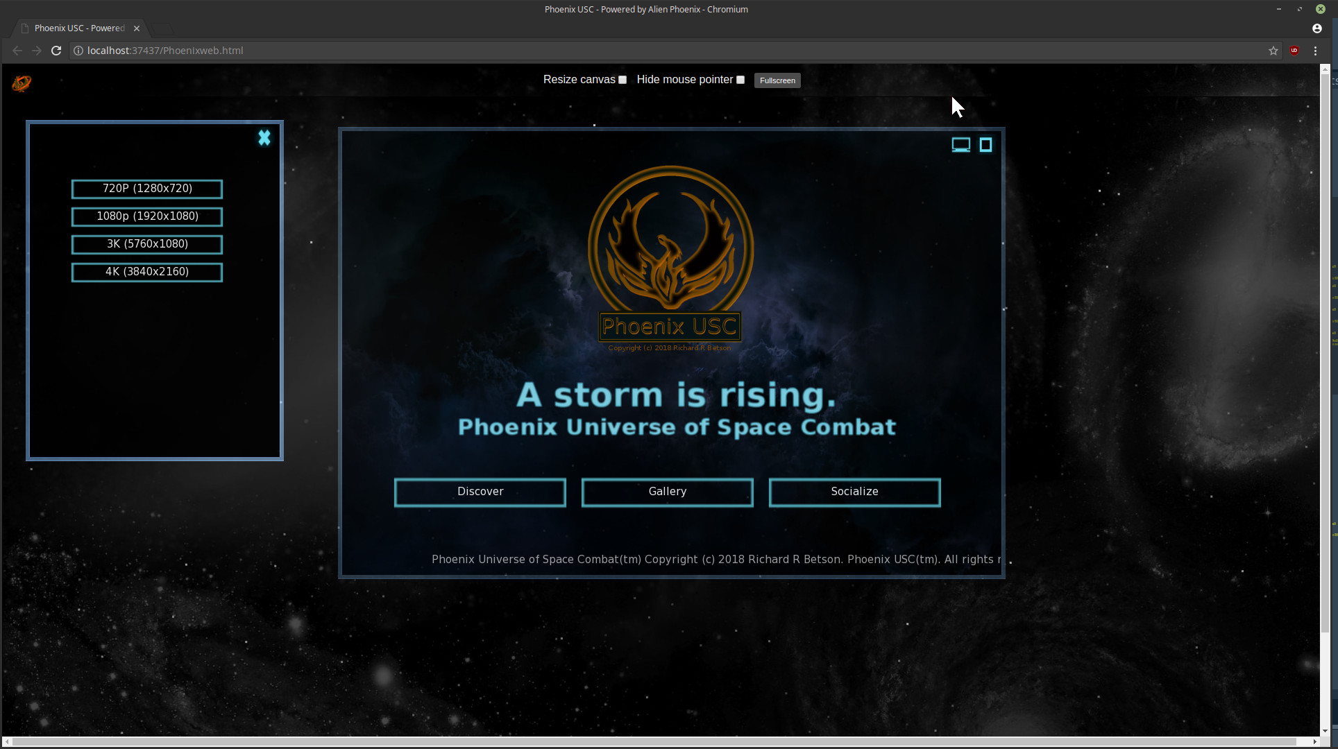This screenshot has width=1338, height=749.
Task: Choose the 1080p (1920x1080) resolution option
Action: click(147, 216)
